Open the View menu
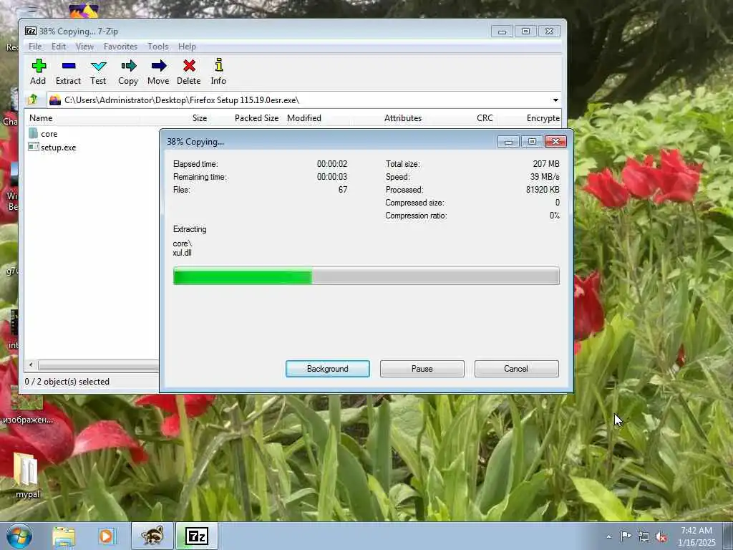 84,47
